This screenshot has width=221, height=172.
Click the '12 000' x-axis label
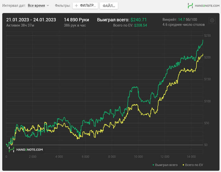(x=165, y=157)
